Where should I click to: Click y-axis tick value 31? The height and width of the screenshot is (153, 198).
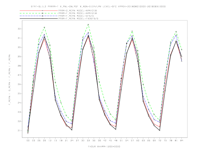point(19,38)
